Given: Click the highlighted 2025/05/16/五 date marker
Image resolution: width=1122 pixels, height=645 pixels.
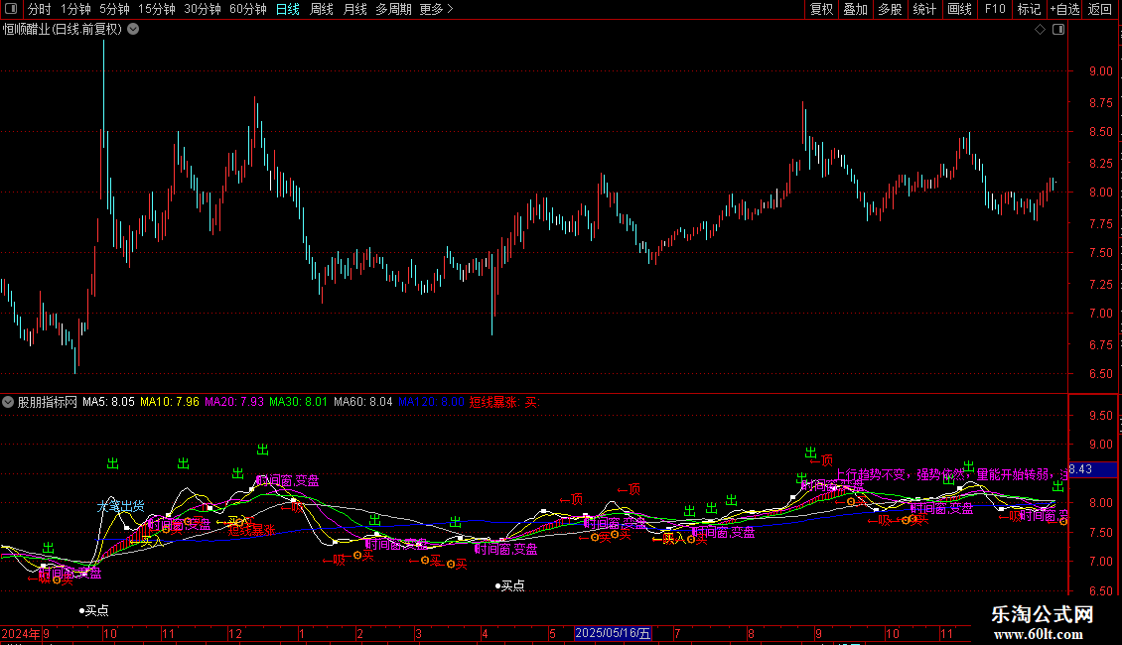Looking at the screenshot, I should (613, 633).
